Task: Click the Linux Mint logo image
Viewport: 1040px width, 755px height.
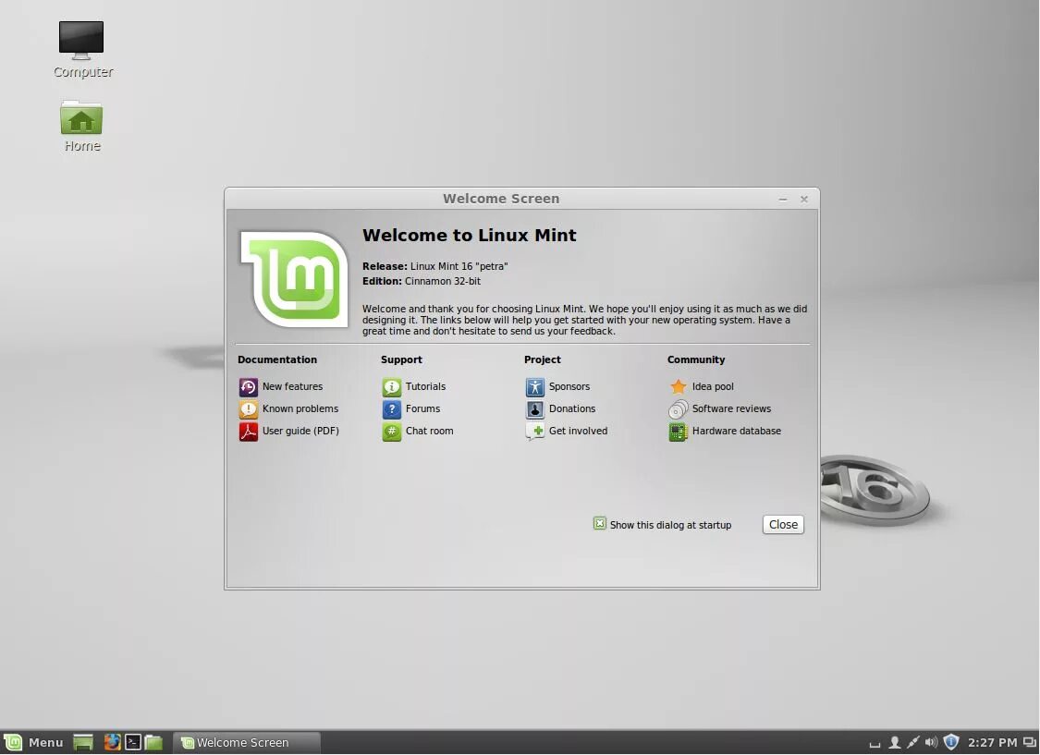Action: coord(294,279)
